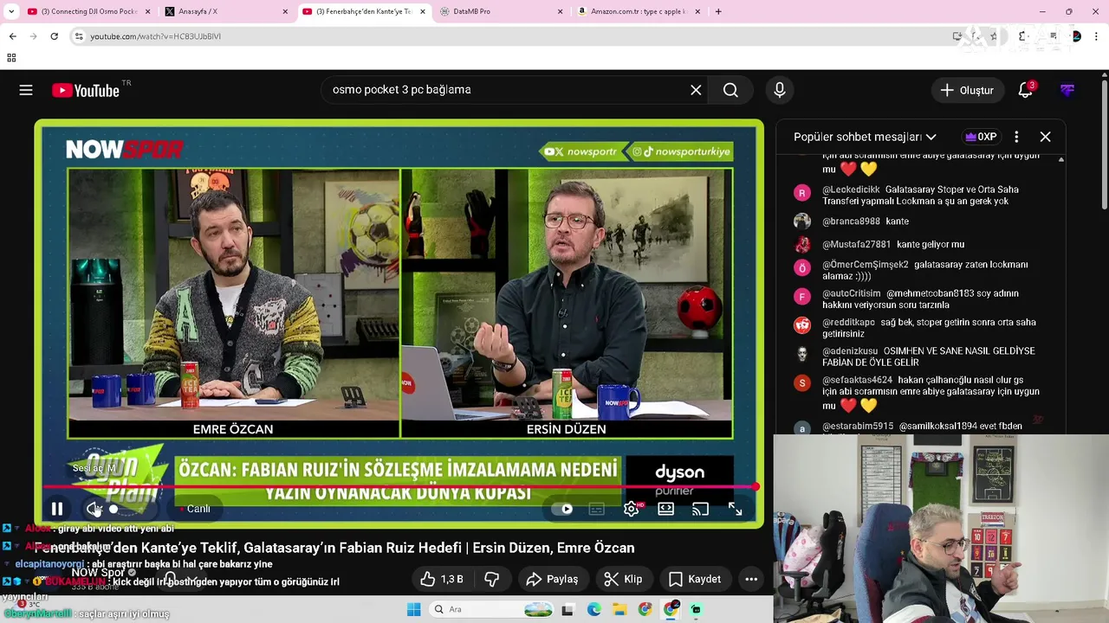Viewport: 1109px width, 623px height.
Task: Go back with the browser back arrow
Action: pyautogui.click(x=12, y=36)
